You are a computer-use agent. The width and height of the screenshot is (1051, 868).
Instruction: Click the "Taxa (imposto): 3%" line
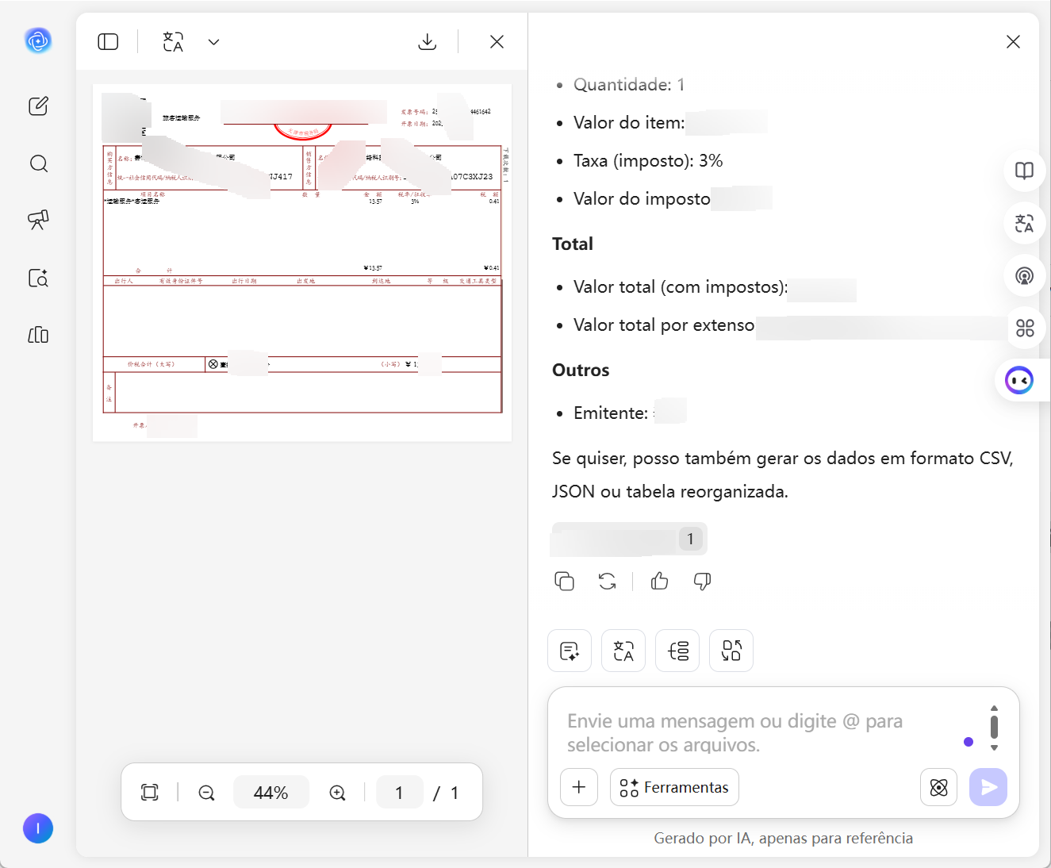click(x=648, y=161)
